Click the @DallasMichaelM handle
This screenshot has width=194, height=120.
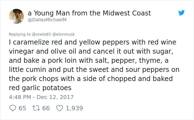click(47, 20)
